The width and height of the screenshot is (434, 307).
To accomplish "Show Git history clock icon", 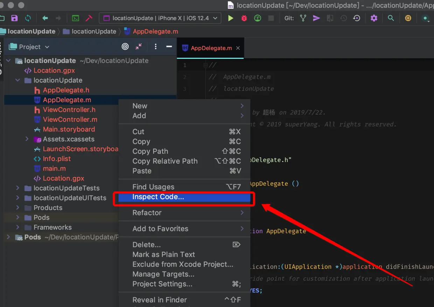I will (343, 18).
